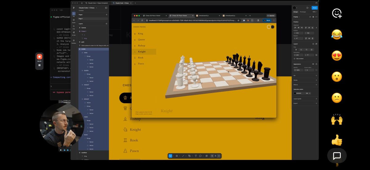This screenshot has height=170, width=370.
Task: Add an Export setting with plus
Action: pos(316,103)
